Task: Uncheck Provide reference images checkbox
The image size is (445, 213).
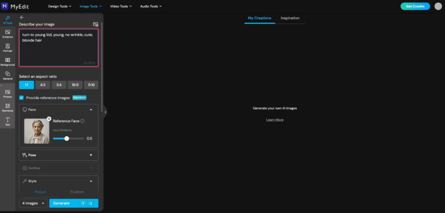Action: [21, 97]
